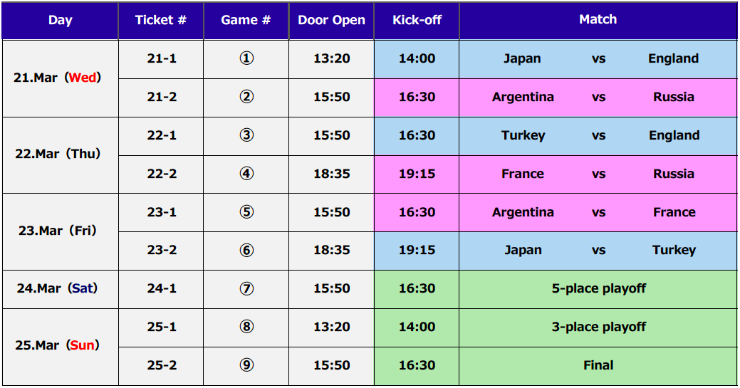Select the Kick-off column header
The image size is (740, 388).
[x=417, y=21]
